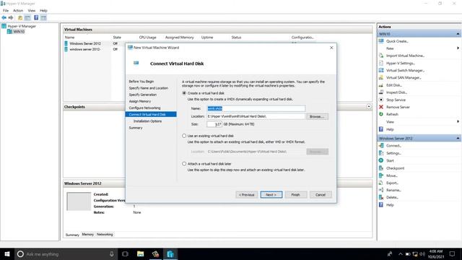Click the Import Virtual Machine icon
The width and height of the screenshot is (462, 260).
[x=381, y=56]
